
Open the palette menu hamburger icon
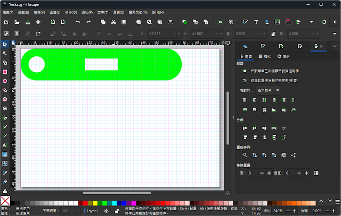point(337,202)
